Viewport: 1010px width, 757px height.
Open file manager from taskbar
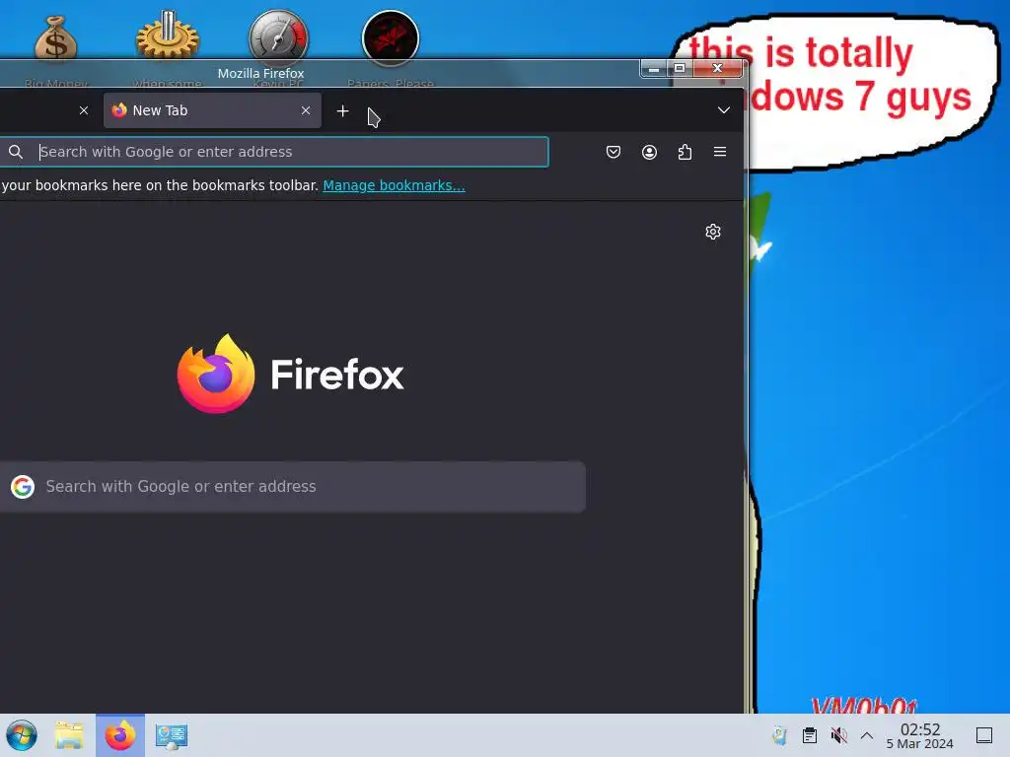(69, 735)
